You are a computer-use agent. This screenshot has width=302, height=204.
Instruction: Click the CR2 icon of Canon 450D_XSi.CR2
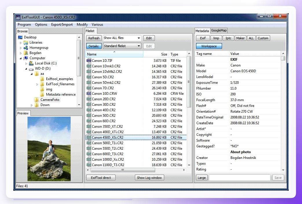pos(89,138)
